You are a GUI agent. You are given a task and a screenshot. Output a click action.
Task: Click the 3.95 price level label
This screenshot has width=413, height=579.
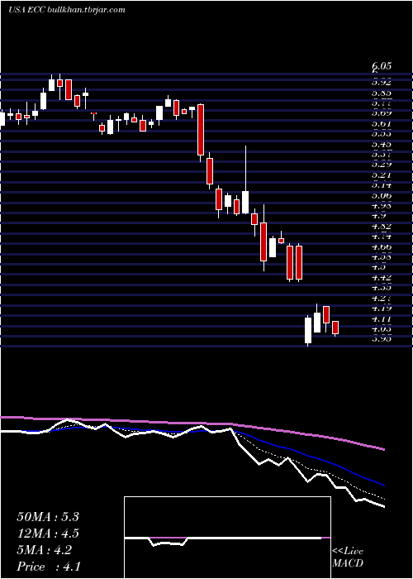tap(382, 339)
